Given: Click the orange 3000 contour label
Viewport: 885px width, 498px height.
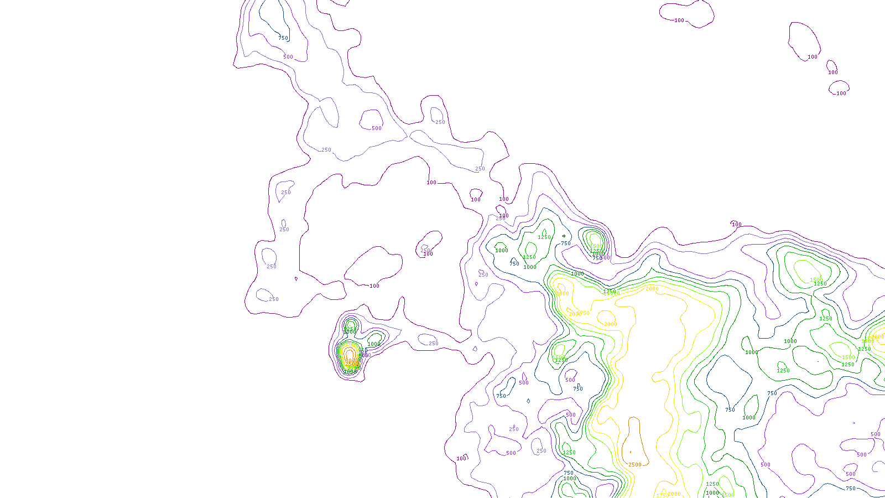Looking at the screenshot, I should [351, 360].
